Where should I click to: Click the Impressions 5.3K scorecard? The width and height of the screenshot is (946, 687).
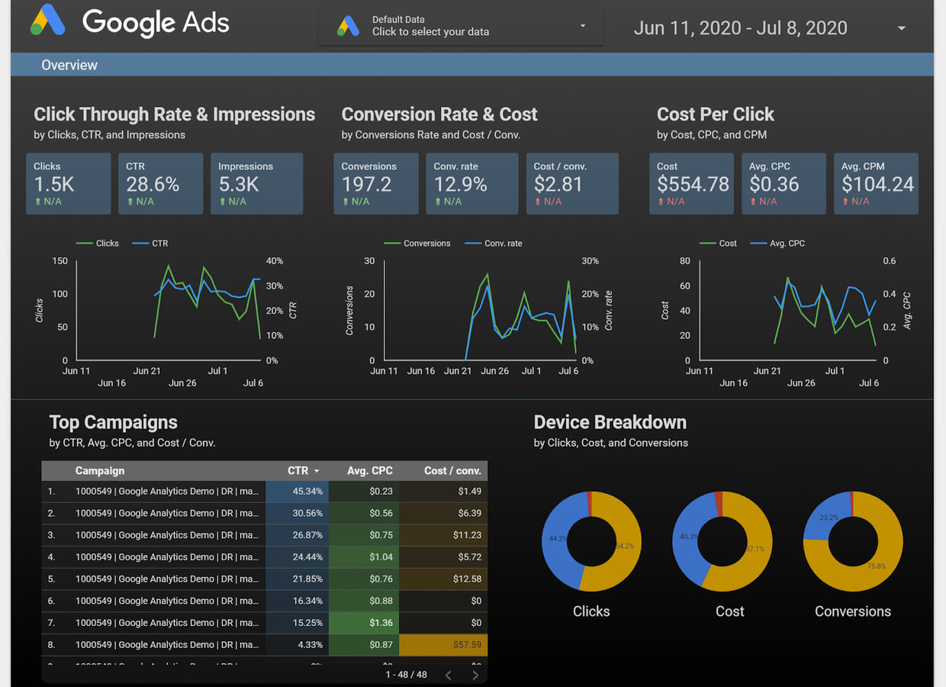256,183
